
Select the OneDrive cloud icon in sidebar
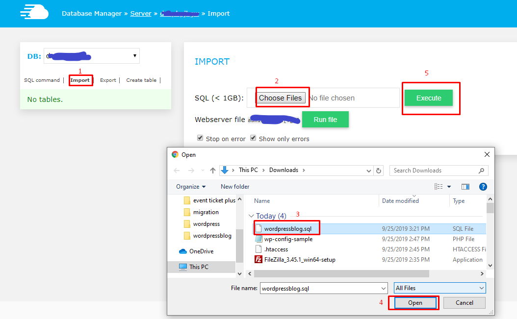183,251
